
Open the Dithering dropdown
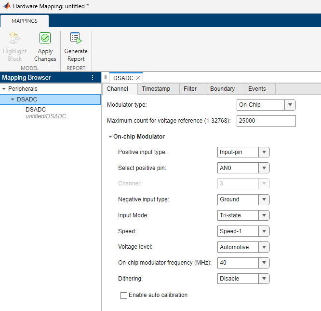point(243,279)
